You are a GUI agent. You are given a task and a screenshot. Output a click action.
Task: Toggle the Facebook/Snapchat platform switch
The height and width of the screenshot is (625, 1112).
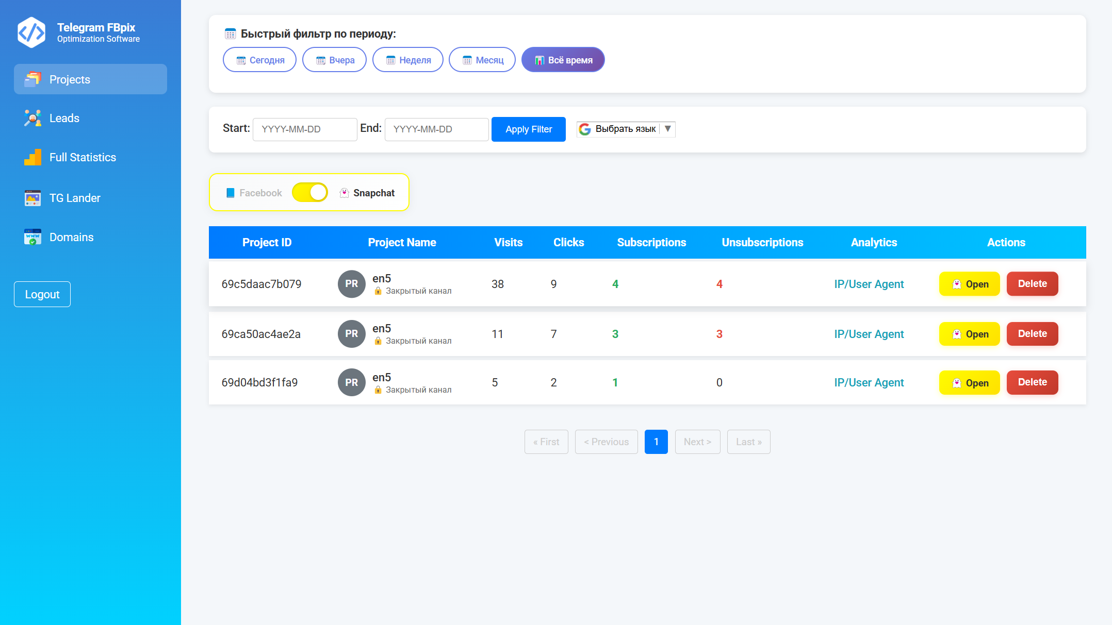(x=309, y=193)
